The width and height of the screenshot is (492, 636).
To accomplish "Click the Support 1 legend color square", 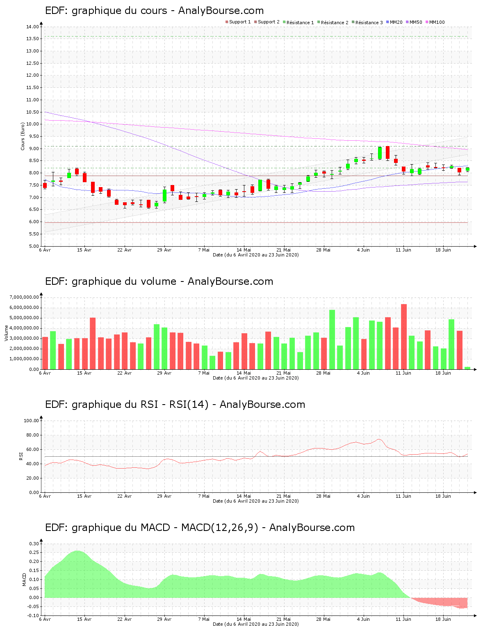I will [227, 22].
